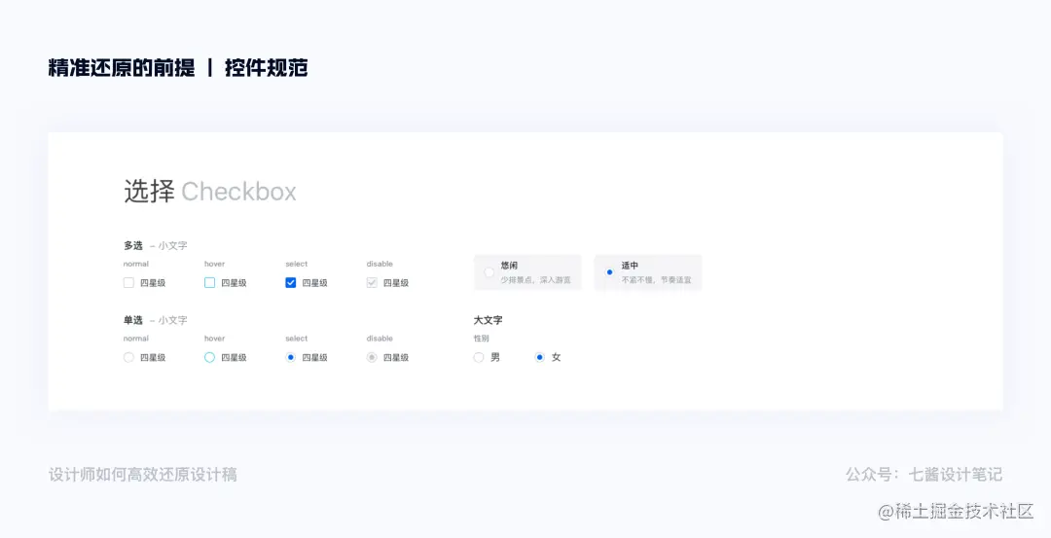Click the 多选 section label

(x=132, y=246)
